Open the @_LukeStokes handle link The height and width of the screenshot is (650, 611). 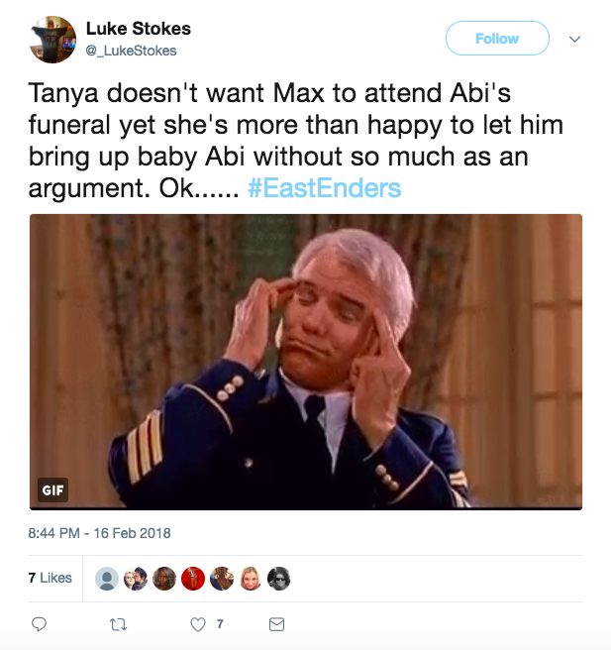click(x=131, y=51)
